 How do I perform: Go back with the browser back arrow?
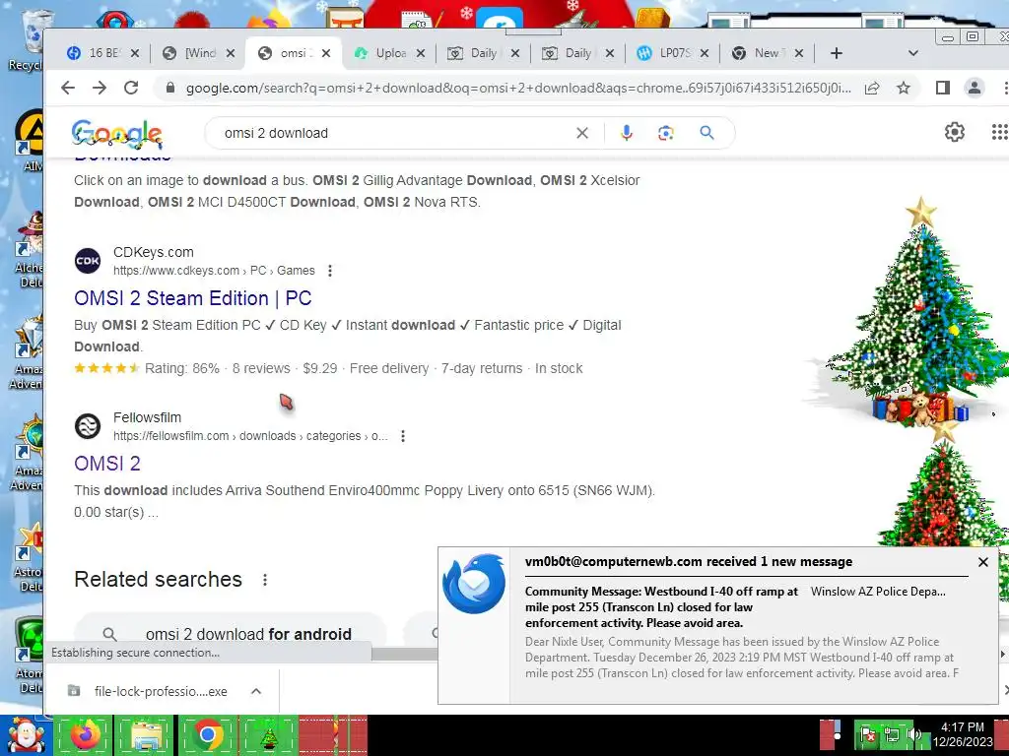(68, 88)
